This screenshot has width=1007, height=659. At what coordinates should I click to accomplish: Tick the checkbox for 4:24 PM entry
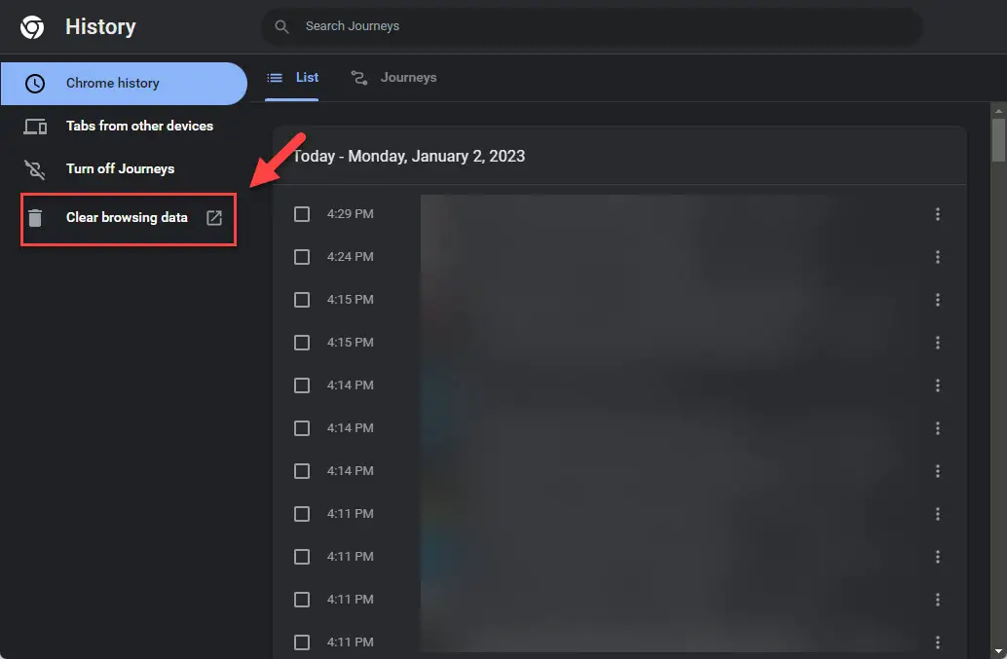[x=302, y=257]
